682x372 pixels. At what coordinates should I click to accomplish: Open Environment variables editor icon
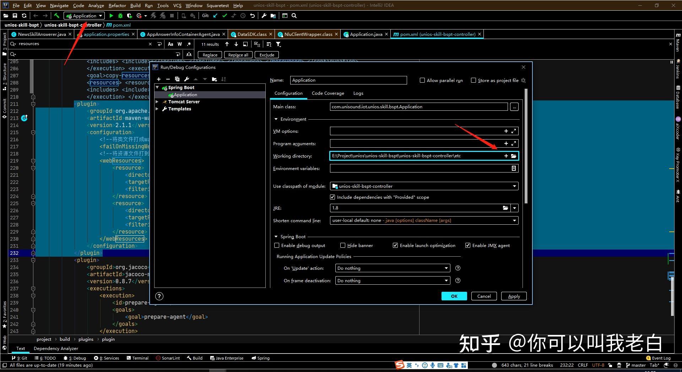514,168
